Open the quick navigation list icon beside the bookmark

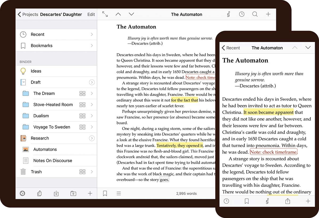point(119,193)
